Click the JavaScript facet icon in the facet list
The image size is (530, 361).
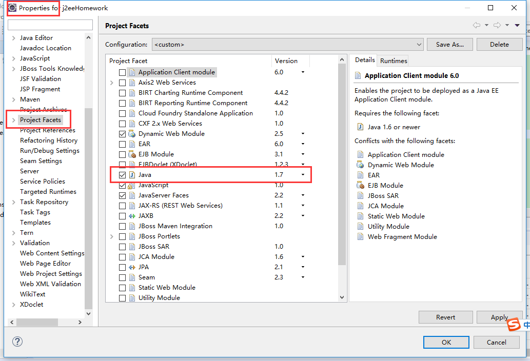pos(132,186)
